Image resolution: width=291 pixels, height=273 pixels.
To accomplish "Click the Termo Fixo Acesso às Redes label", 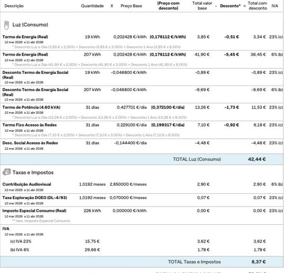I will coord(30,125).
